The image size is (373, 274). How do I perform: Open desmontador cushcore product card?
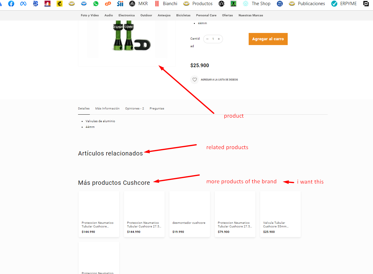point(190,214)
